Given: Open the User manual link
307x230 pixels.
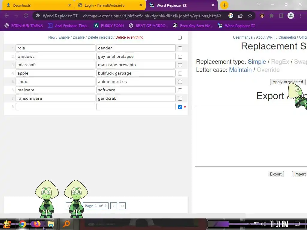Looking at the screenshot, I should point(243,37).
